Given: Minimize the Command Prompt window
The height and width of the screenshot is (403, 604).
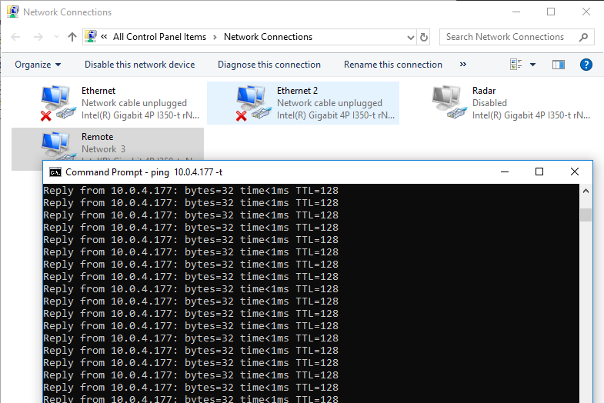Looking at the screenshot, I should 505,172.
